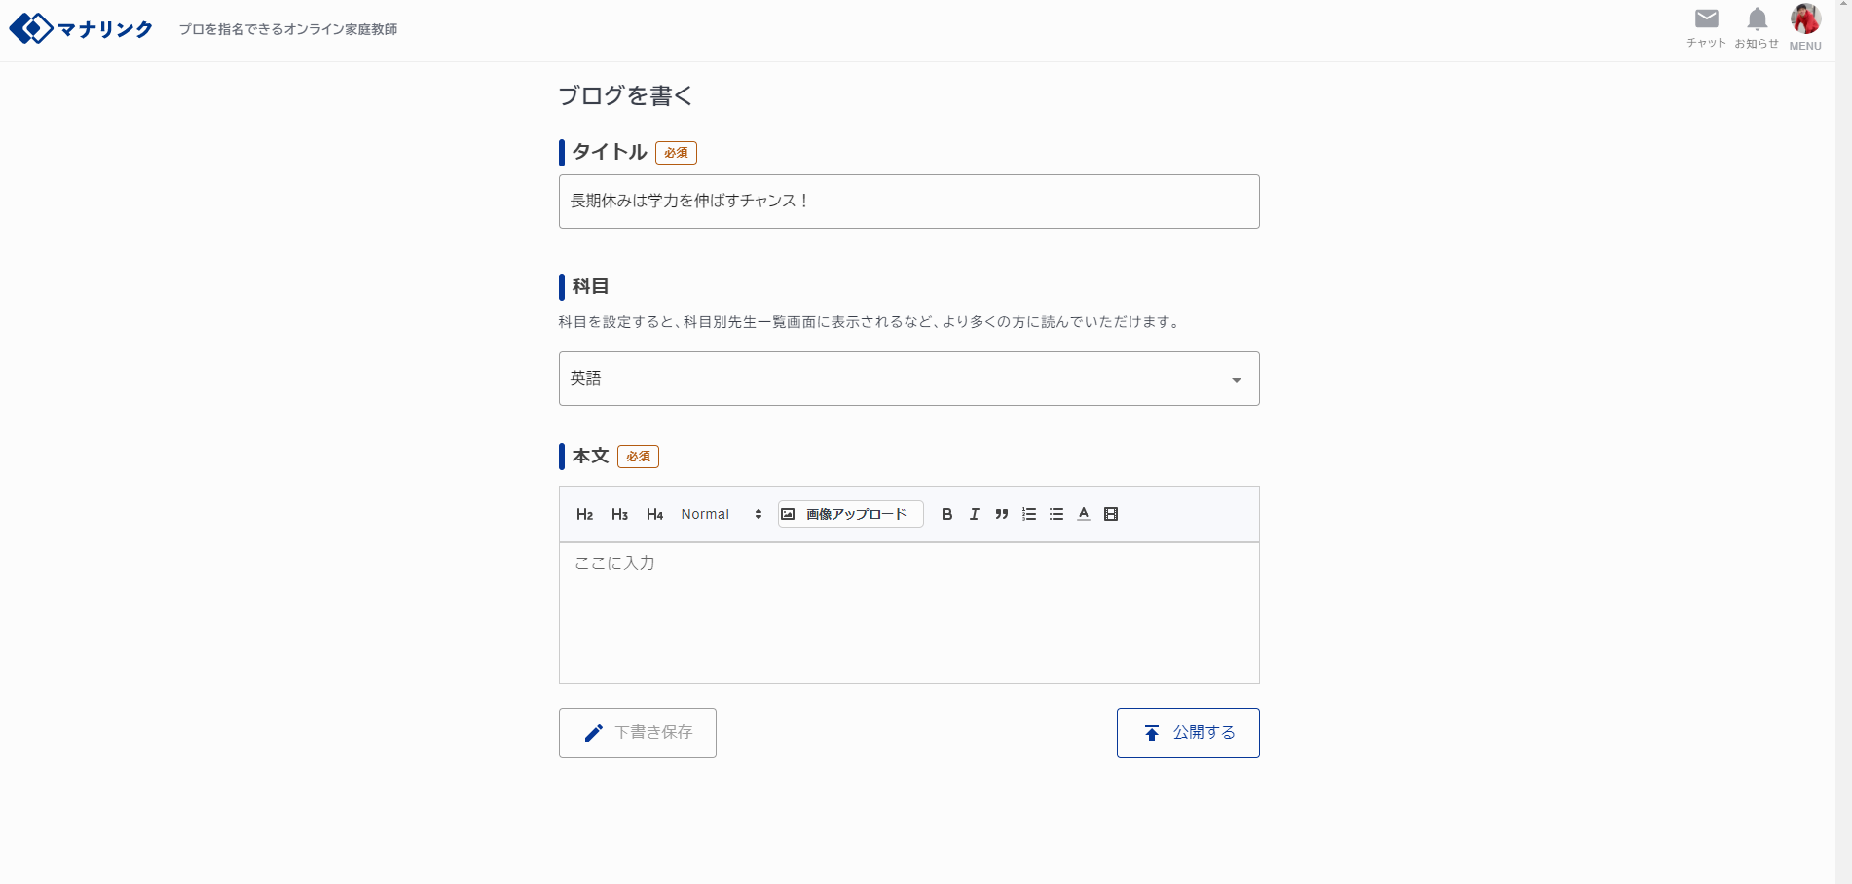Image resolution: width=1852 pixels, height=884 pixels.
Task: Open the Normal text size dropdown
Action: (722, 514)
